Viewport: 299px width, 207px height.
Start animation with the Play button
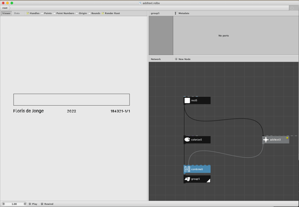tap(33, 204)
